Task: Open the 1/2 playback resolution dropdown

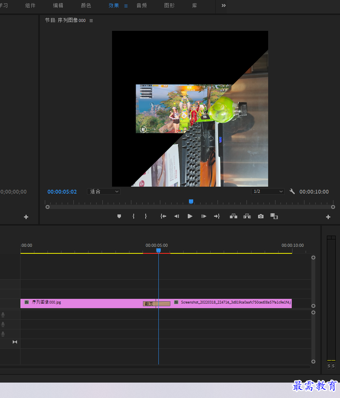Action: [268, 191]
